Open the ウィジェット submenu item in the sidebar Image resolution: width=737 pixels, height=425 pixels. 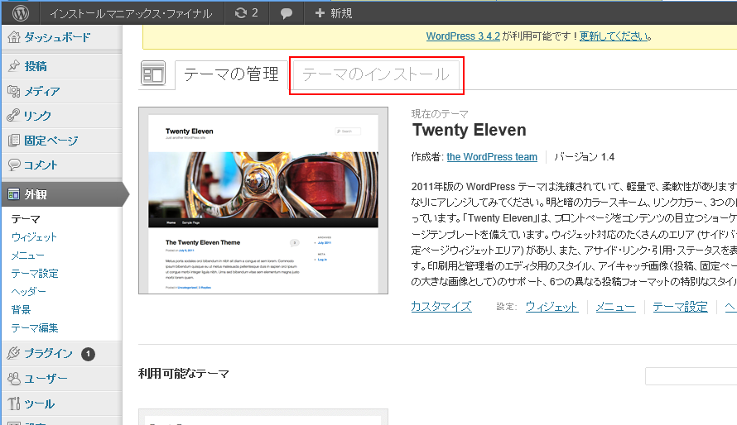(34, 237)
